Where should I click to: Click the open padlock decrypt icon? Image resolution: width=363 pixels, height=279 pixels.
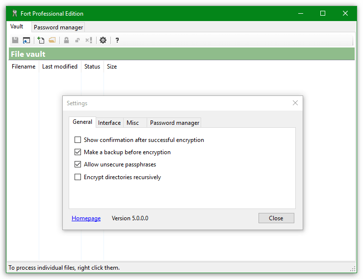(x=78, y=40)
